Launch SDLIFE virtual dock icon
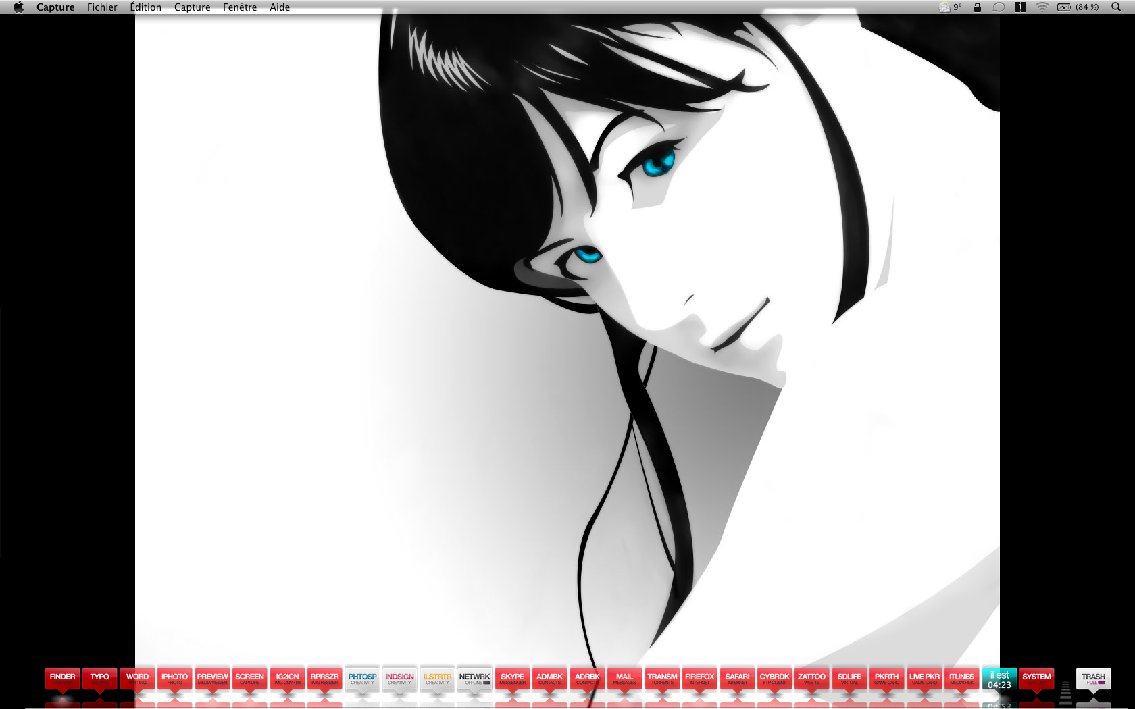The height and width of the screenshot is (709, 1135). click(849, 679)
